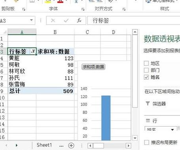Select cell containing 柯敏
Viewport: 180px width, 150px height.
click(22, 65)
